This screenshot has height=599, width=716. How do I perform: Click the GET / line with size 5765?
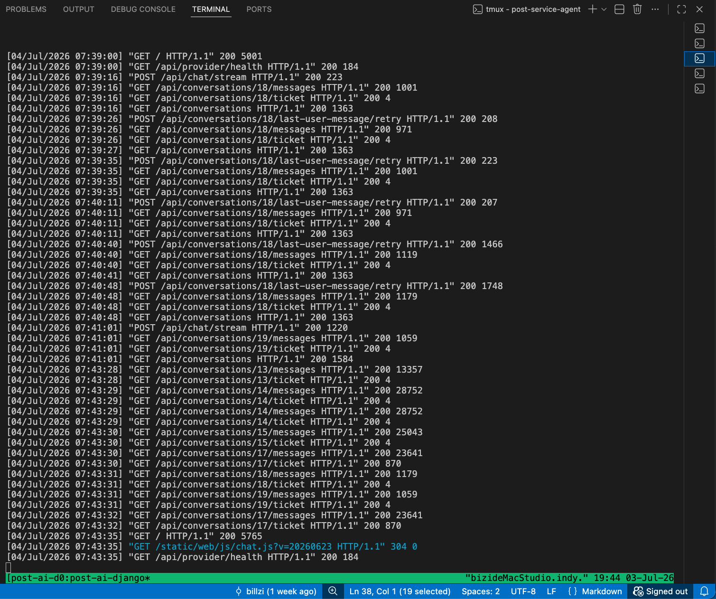tap(135, 536)
